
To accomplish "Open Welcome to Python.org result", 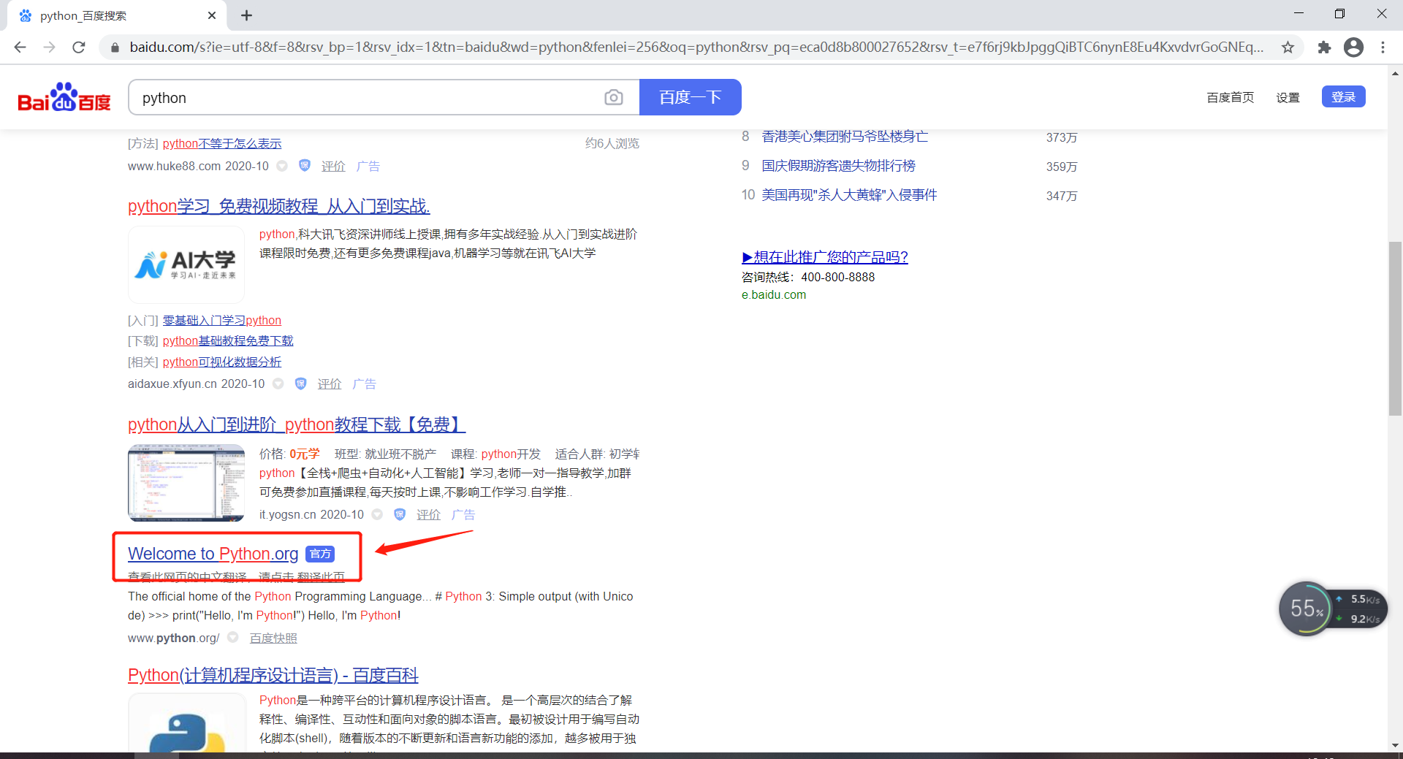I will point(213,554).
